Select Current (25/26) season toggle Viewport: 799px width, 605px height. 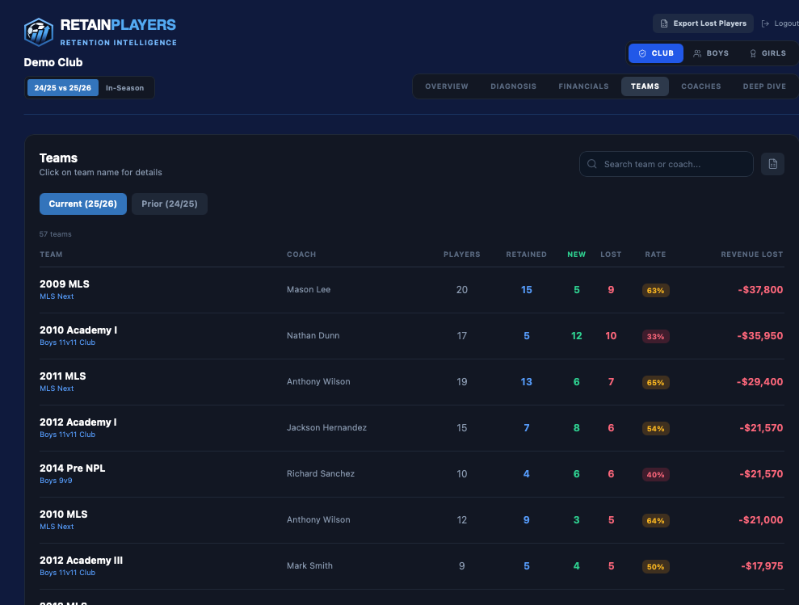tap(82, 204)
